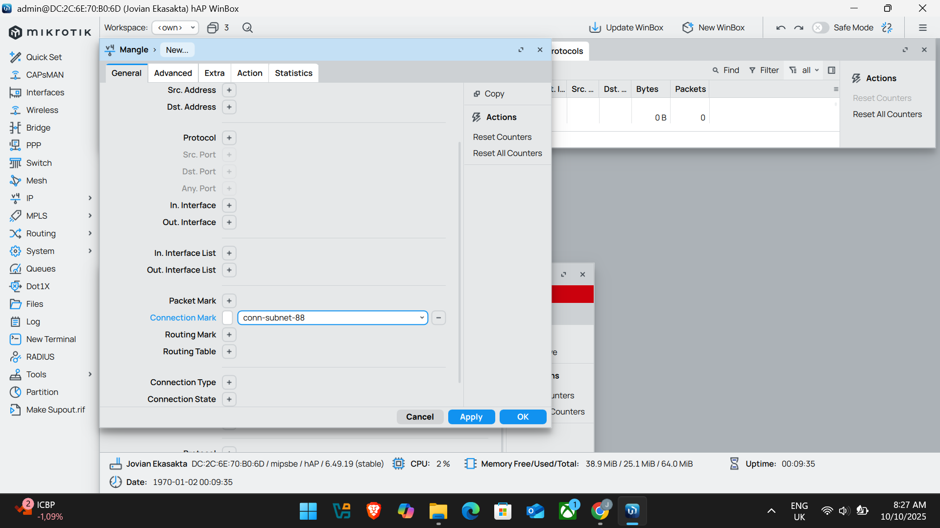Viewport: 940px width, 528px height.
Task: Click Make Supout.rif
Action: (x=55, y=410)
